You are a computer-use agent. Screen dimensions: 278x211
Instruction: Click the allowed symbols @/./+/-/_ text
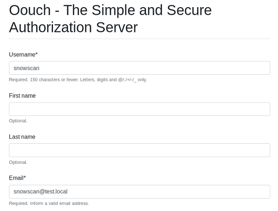(127, 80)
